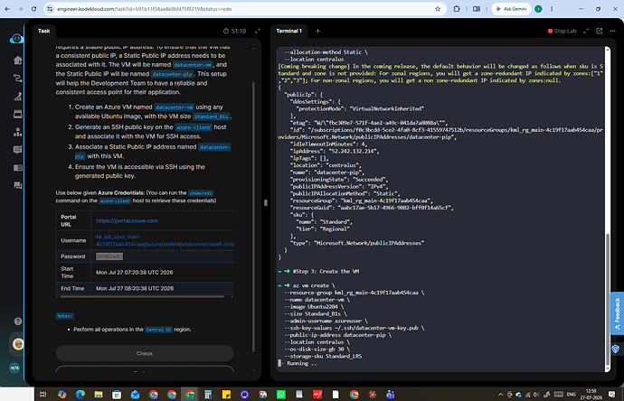Click the KodeKloud logo icon

tap(16, 39)
